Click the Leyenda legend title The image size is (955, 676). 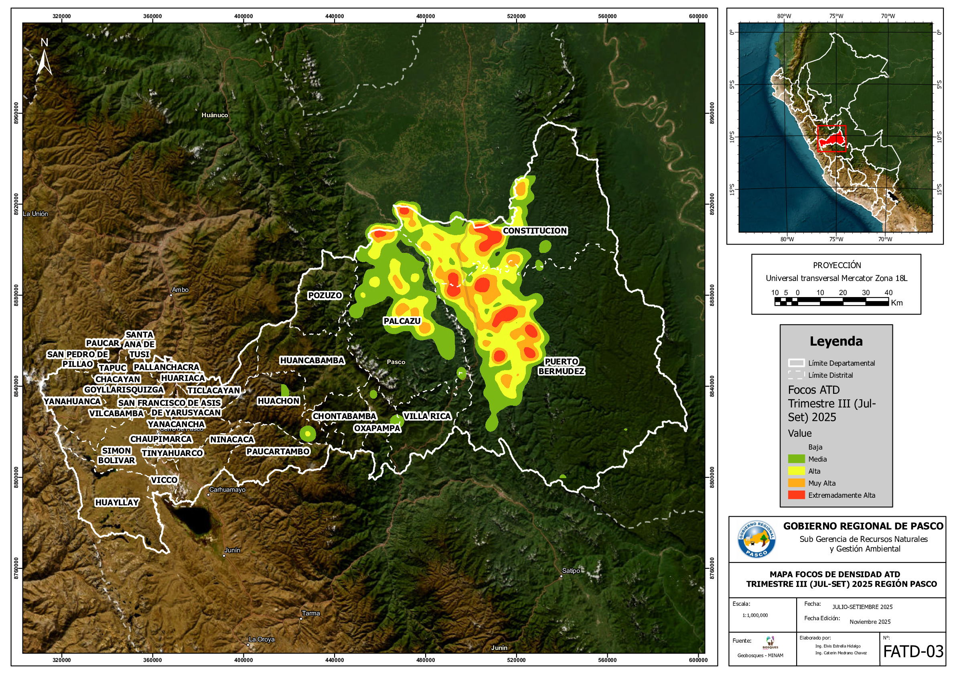click(x=835, y=341)
